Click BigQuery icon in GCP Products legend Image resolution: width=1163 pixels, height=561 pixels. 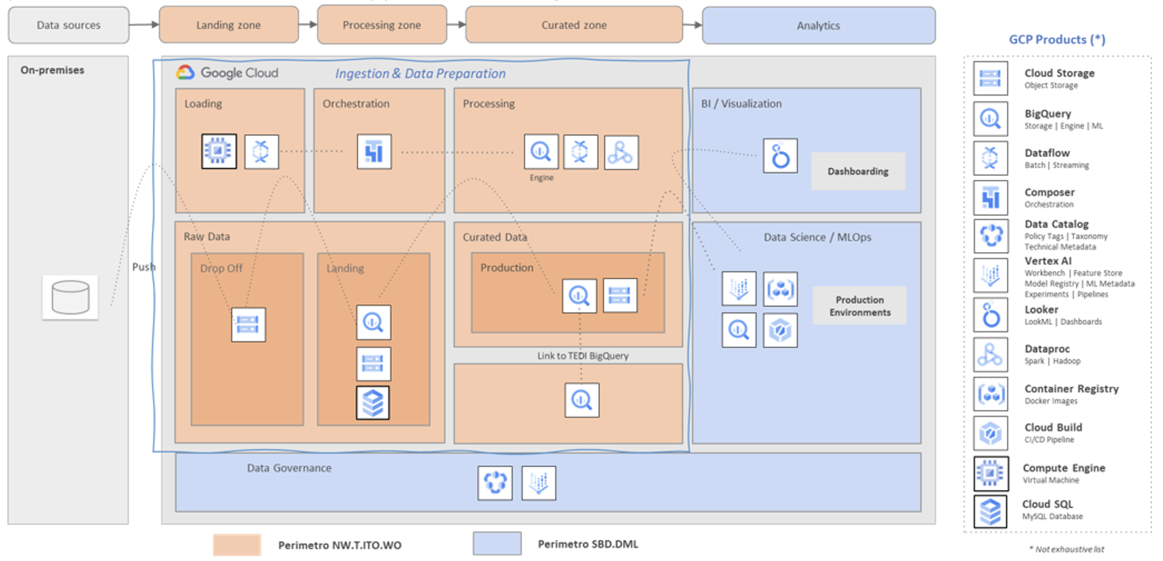(x=991, y=119)
